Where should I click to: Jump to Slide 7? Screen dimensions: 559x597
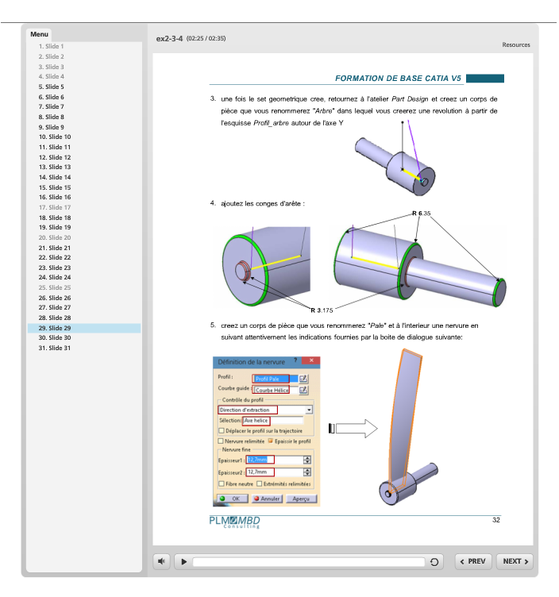[51, 106]
